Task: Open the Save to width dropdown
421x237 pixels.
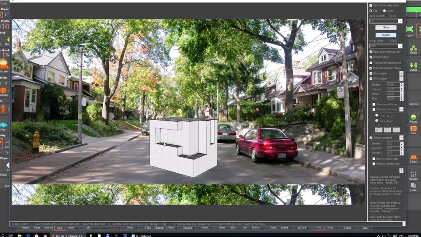Action: point(400,21)
